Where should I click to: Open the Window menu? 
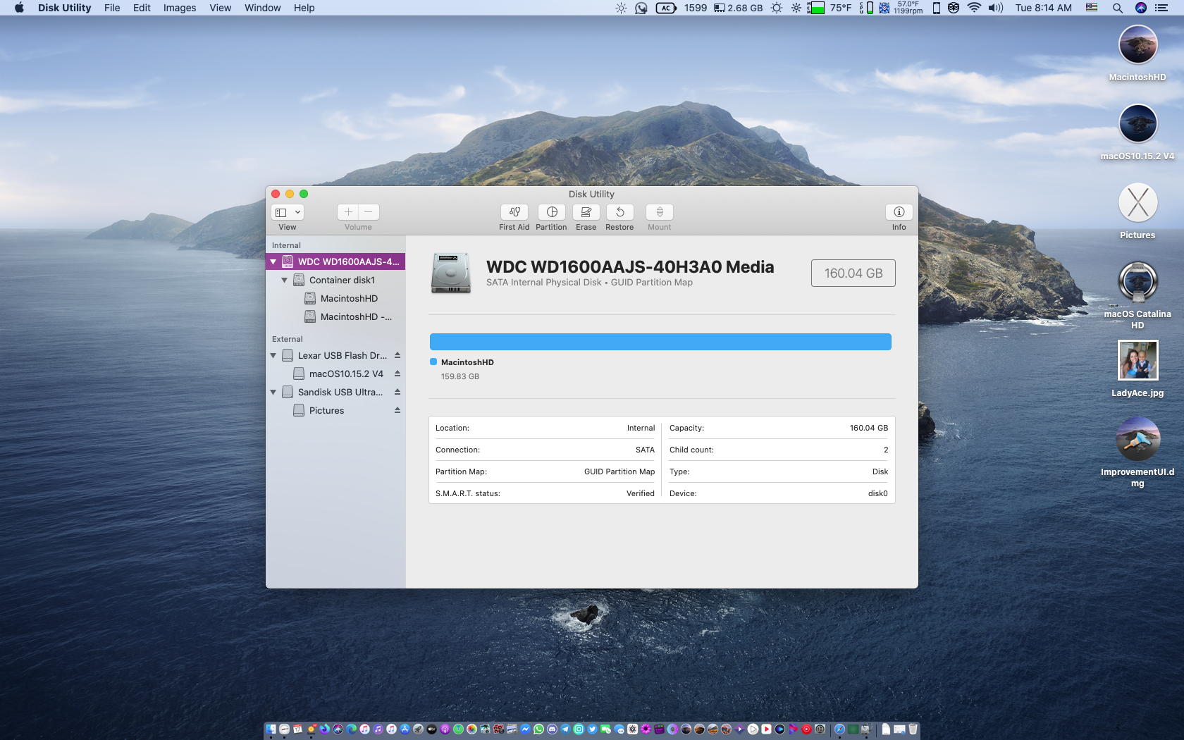(263, 8)
